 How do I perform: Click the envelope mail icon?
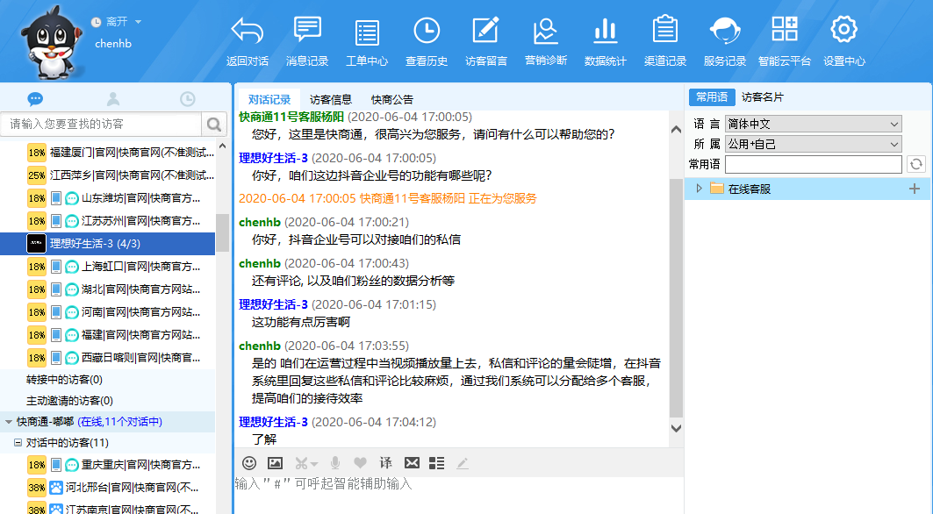point(412,463)
